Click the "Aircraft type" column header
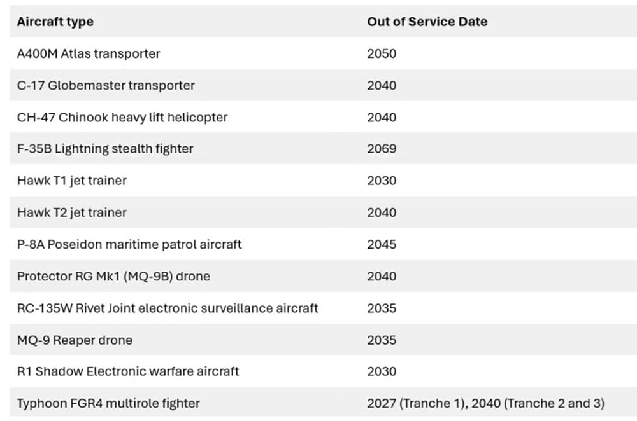637x421 pixels. click(55, 22)
